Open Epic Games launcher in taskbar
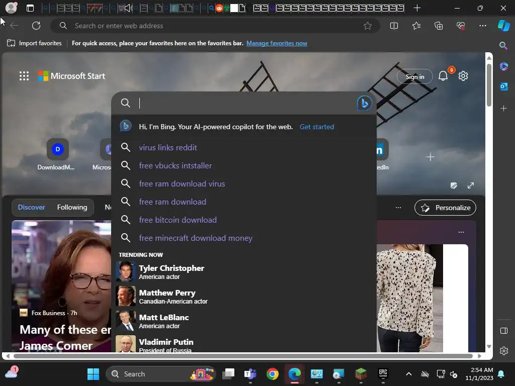Viewport: 515px width, 386px height. [x=383, y=374]
